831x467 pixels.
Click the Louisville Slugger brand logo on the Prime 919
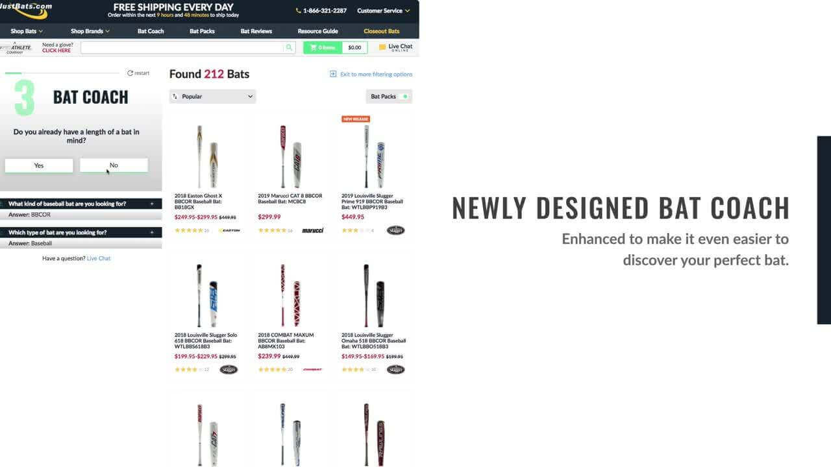point(395,230)
